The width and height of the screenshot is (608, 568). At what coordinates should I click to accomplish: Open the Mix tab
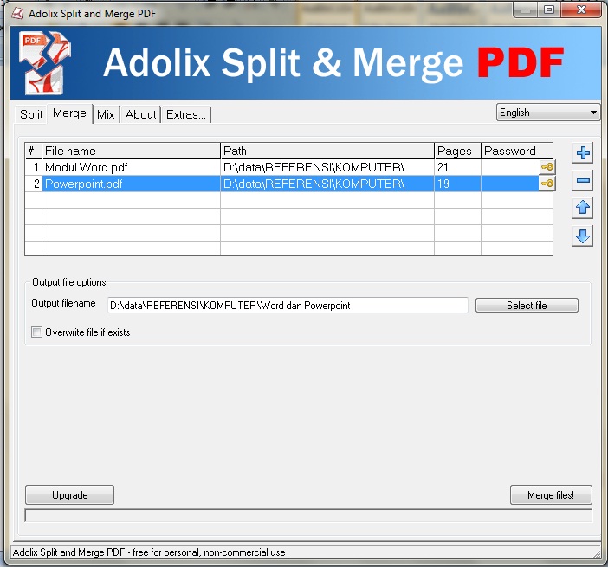[x=106, y=114]
